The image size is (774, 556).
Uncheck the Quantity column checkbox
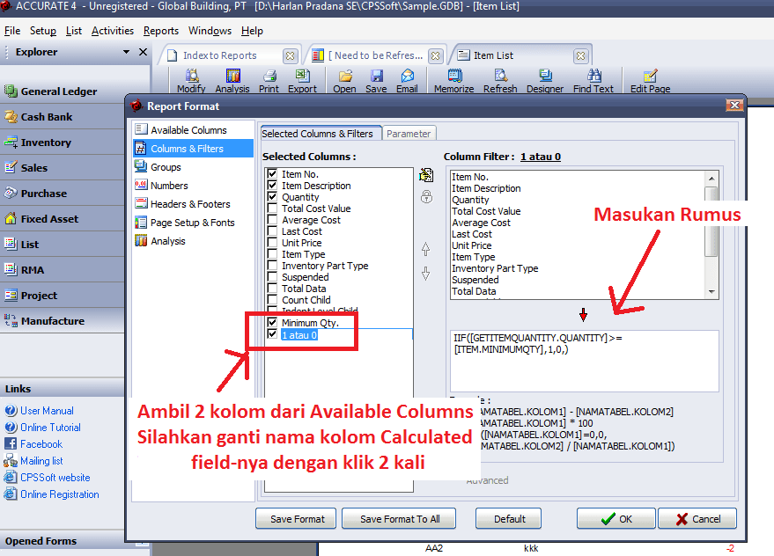272,196
